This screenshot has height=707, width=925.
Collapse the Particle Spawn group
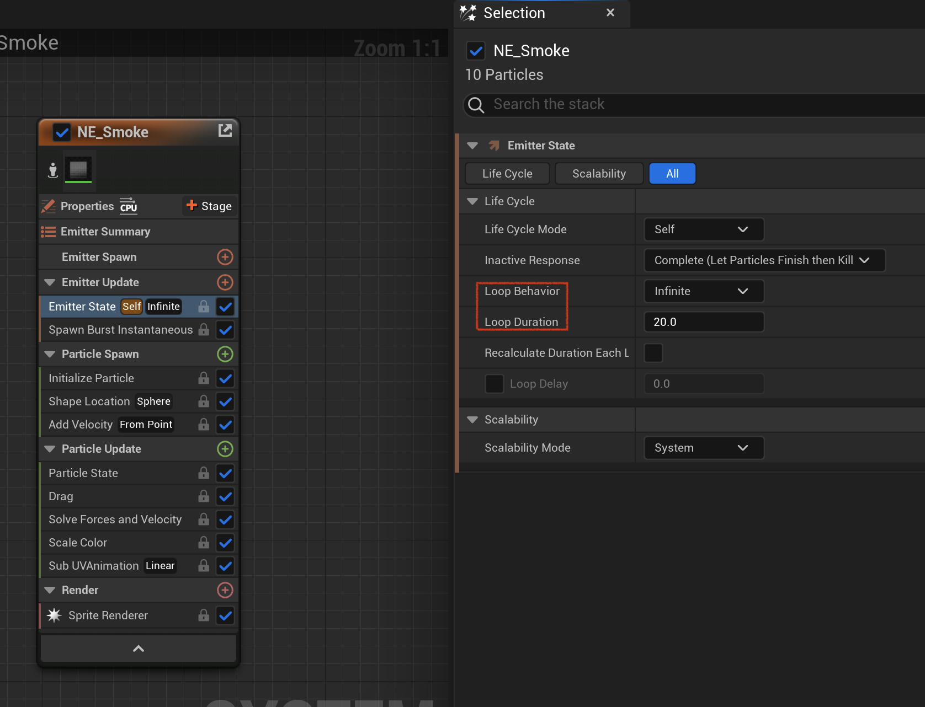pyautogui.click(x=50, y=354)
